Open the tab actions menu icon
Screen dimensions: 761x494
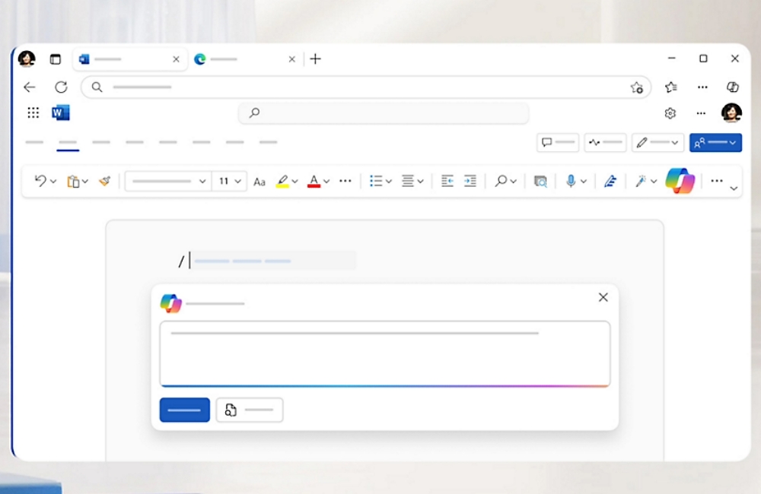tap(56, 59)
